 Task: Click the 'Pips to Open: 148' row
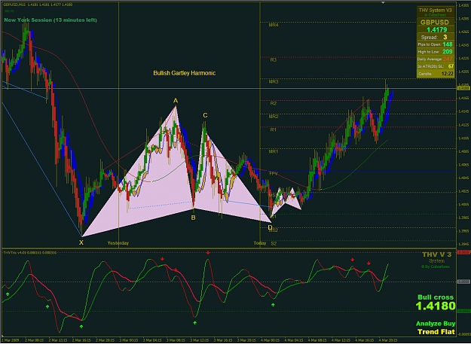point(436,44)
